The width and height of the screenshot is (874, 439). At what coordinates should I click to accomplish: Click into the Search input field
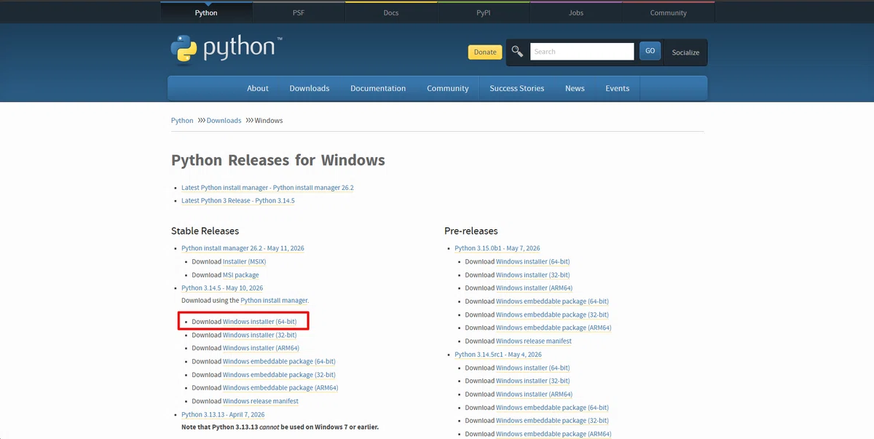coord(582,51)
